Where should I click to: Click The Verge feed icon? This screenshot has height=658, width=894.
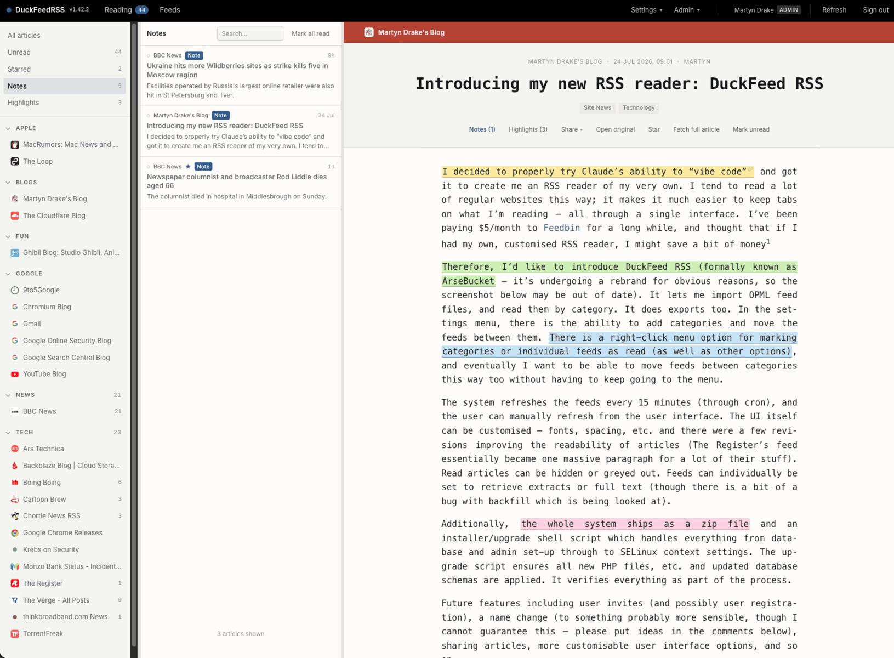tap(15, 600)
